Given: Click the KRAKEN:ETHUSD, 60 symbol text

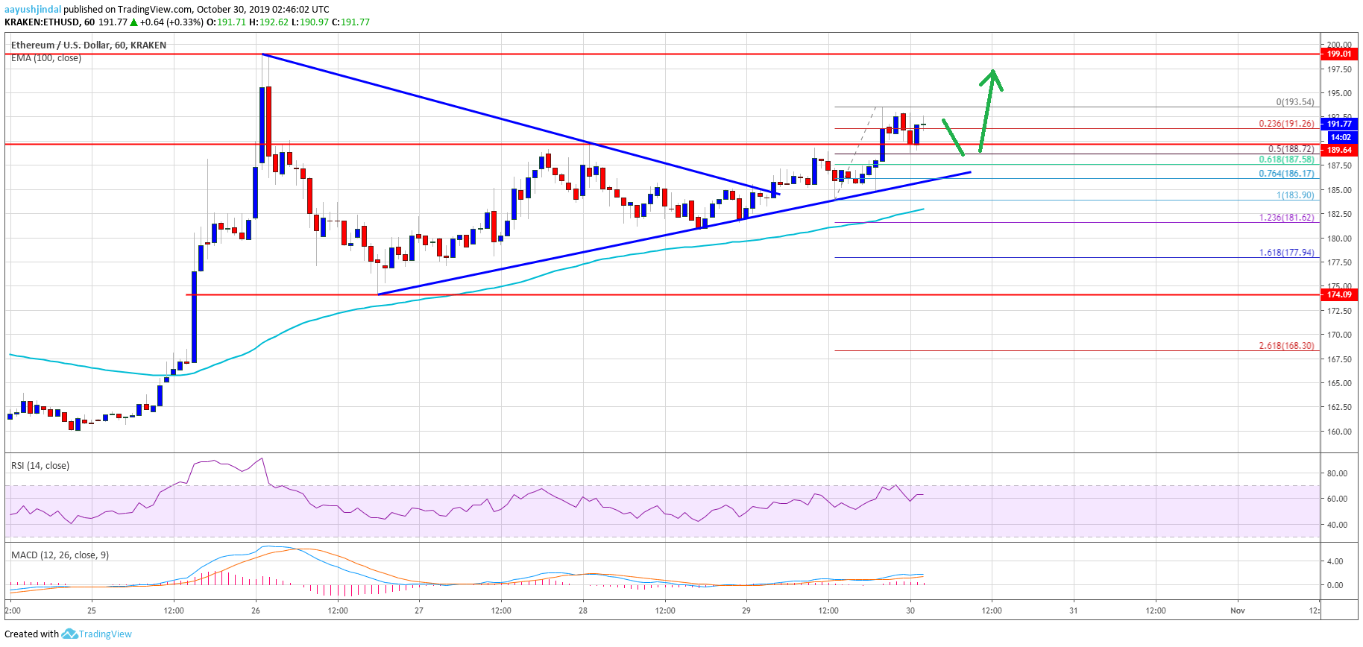Looking at the screenshot, I should (x=49, y=22).
